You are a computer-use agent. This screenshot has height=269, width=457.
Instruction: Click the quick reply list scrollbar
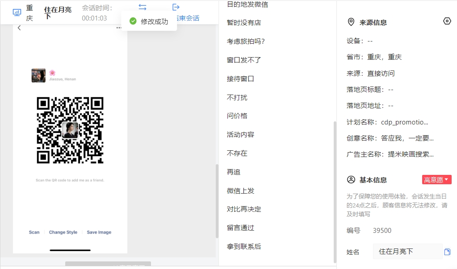(x=335, y=192)
